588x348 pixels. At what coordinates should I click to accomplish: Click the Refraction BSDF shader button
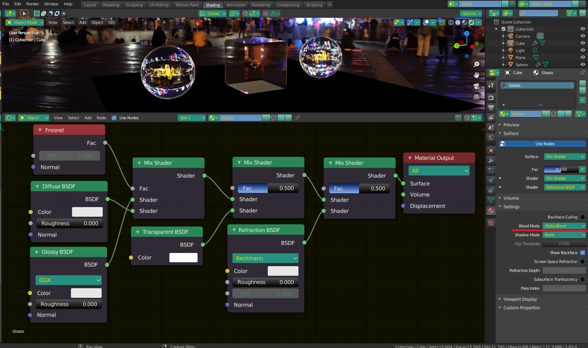565,187
